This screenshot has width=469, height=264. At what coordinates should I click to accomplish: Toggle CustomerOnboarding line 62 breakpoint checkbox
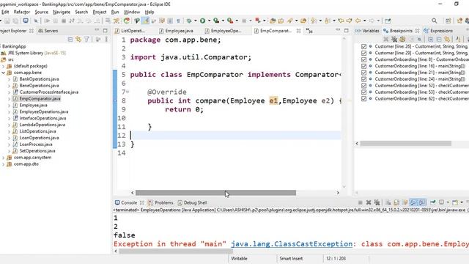[x=363, y=99]
